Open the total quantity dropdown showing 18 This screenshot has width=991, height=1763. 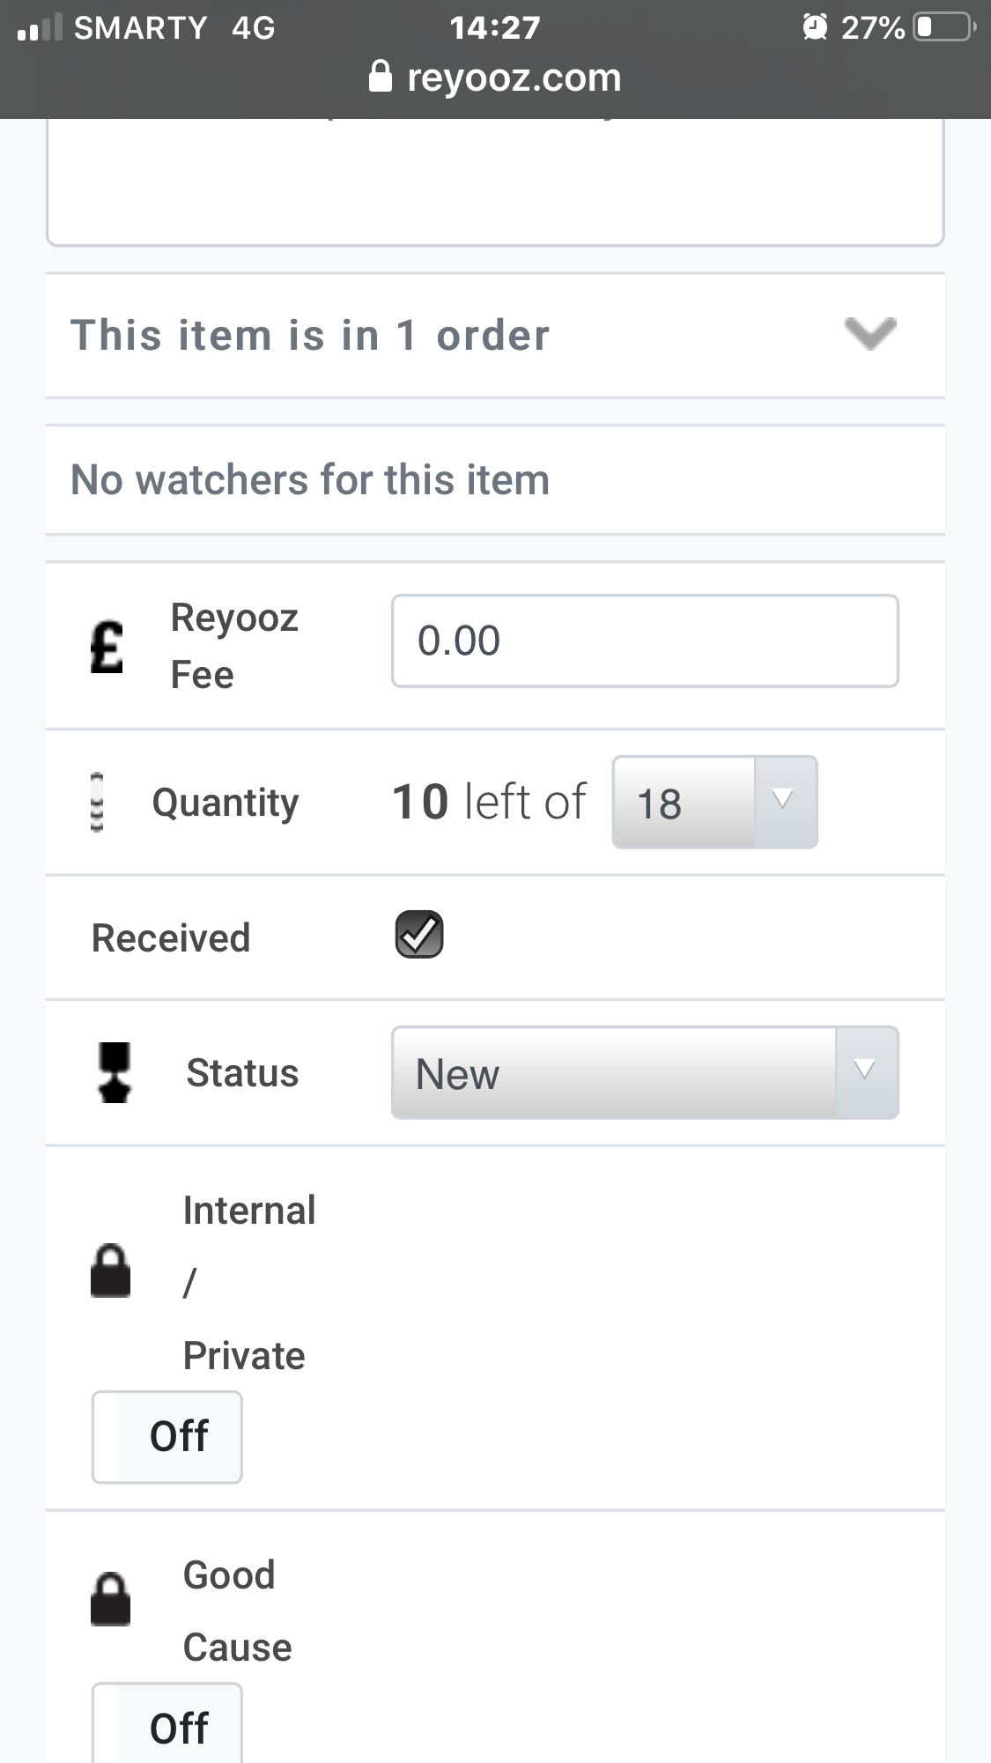click(x=714, y=802)
